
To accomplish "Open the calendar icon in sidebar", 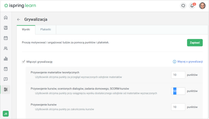I will tap(6, 38).
